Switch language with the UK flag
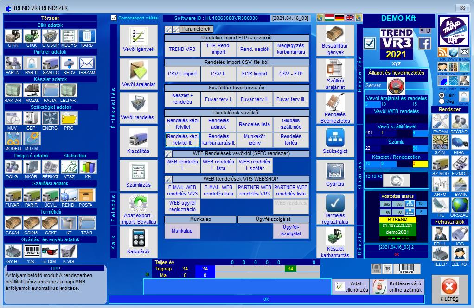474x308 pixels. coord(349,18)
